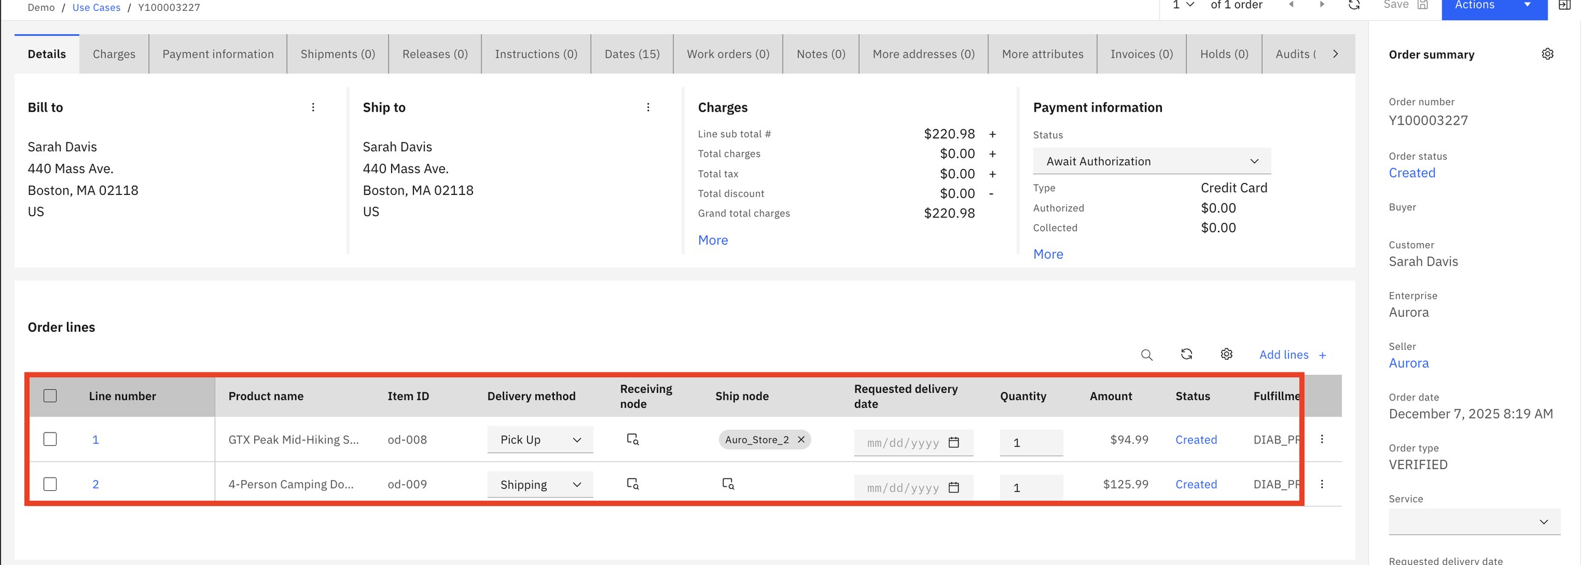Viewport: 1581px width, 565px height.
Task: Open the Service dropdown in summary
Action: point(1473,521)
